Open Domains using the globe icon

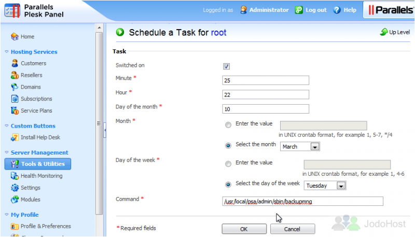point(15,87)
